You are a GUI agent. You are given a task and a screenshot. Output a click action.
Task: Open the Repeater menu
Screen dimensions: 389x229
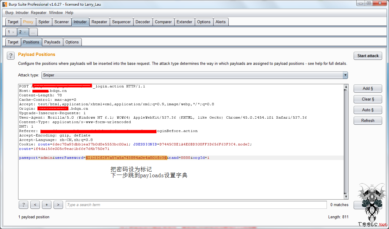[x=39, y=12]
